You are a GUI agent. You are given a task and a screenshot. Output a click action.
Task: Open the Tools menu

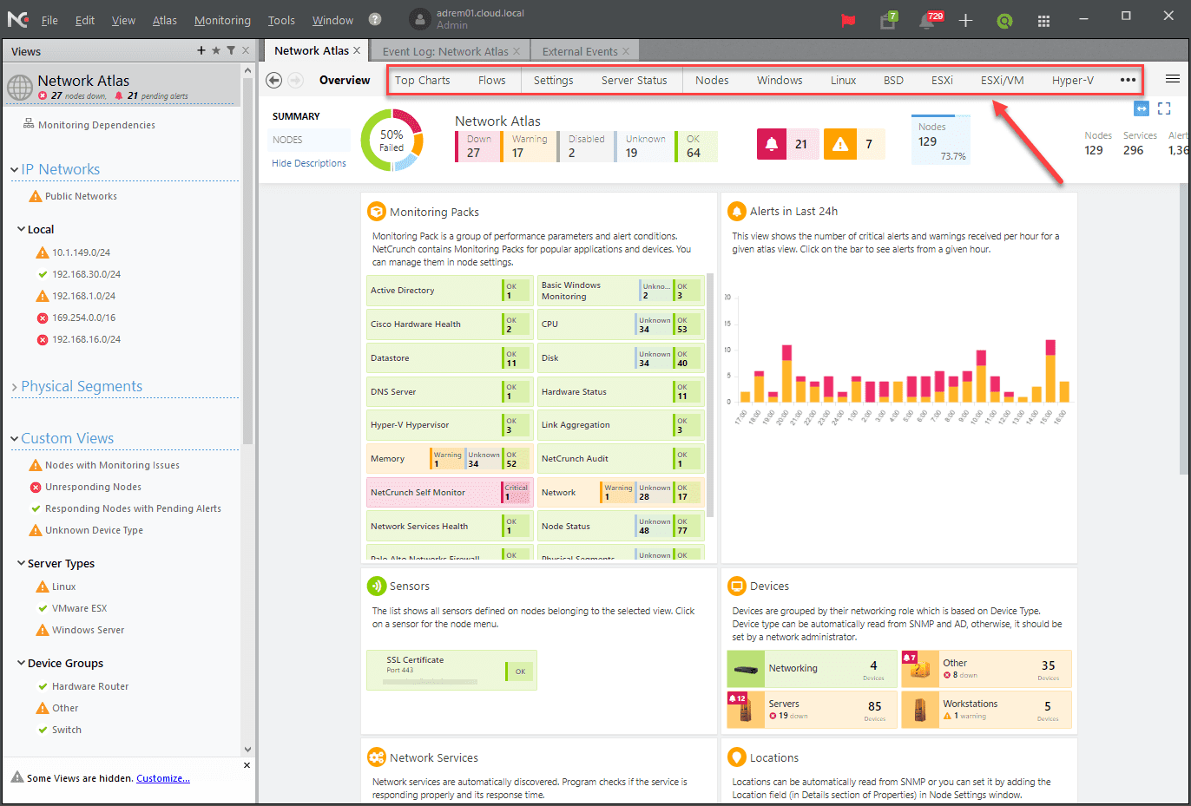(x=281, y=20)
